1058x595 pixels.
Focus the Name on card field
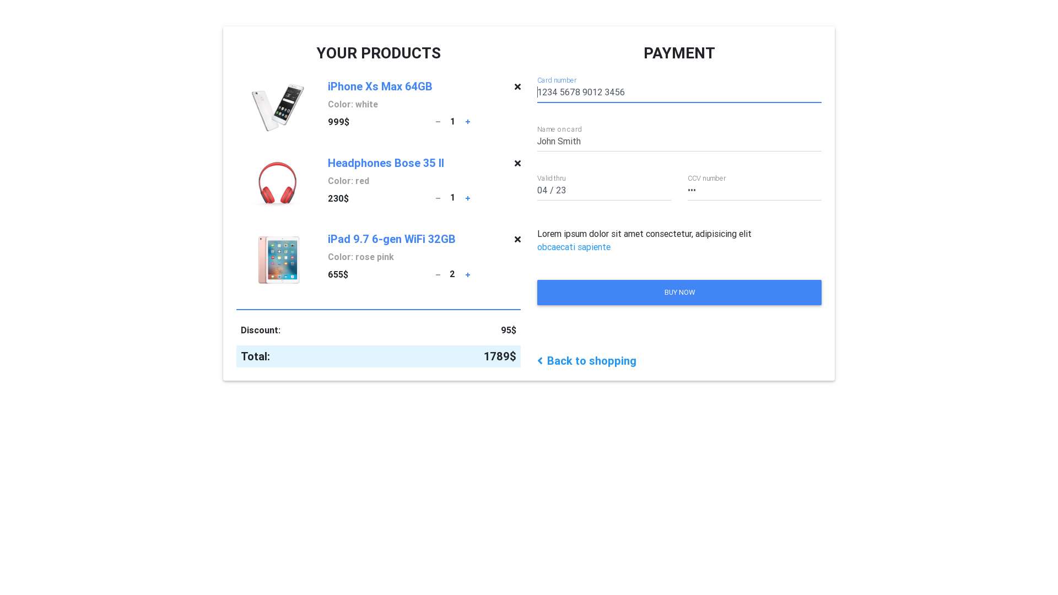pyautogui.click(x=679, y=142)
